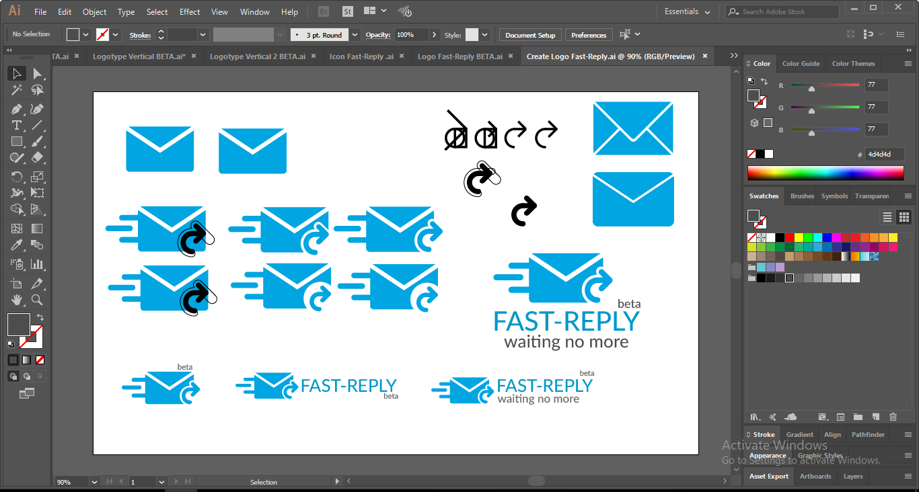Expand the Opacity value flyout arrow

click(435, 35)
